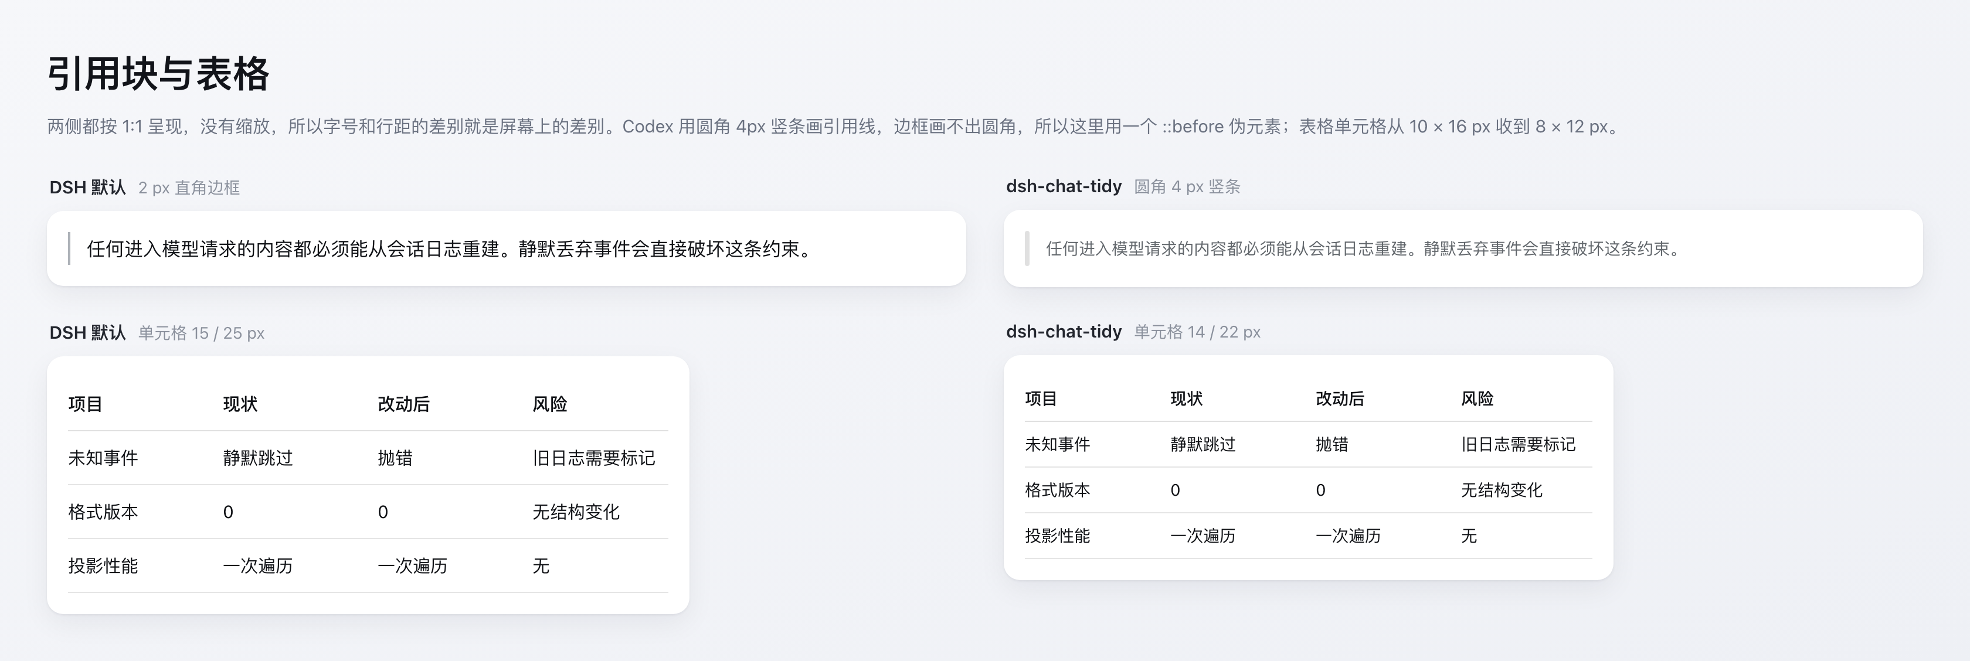Click the 风险 header in the DSH 默认 table

[x=550, y=404]
